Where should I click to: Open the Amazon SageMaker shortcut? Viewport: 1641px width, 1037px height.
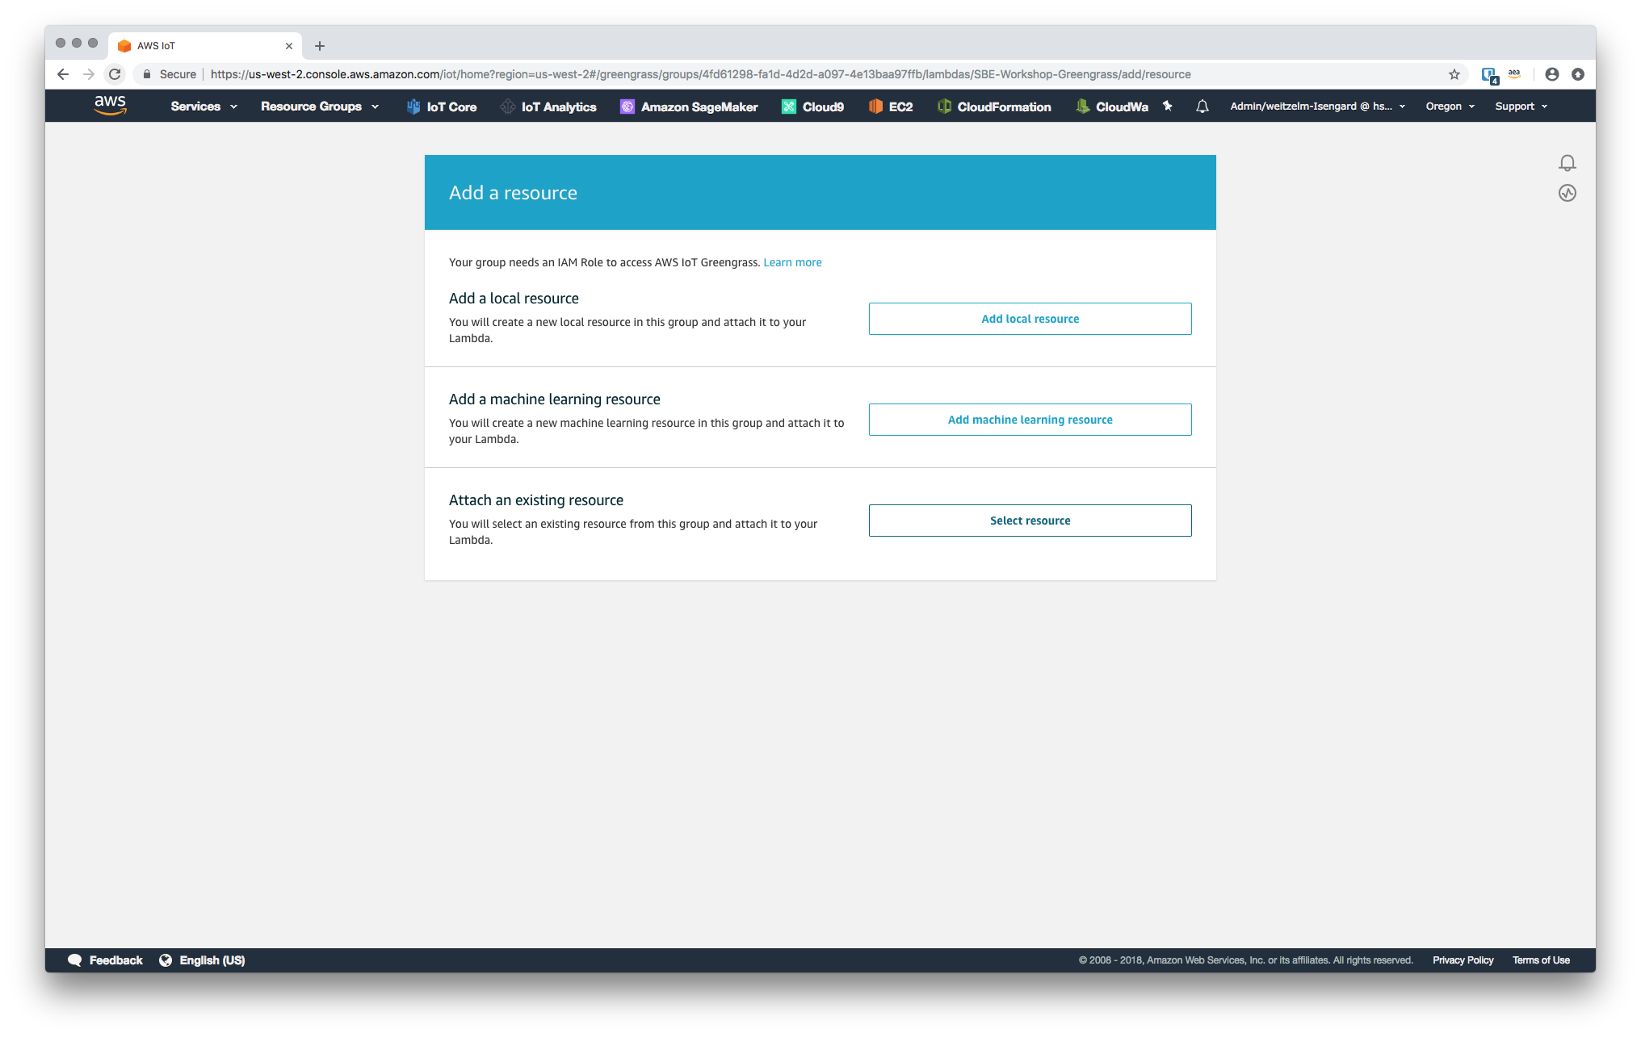coord(689,107)
